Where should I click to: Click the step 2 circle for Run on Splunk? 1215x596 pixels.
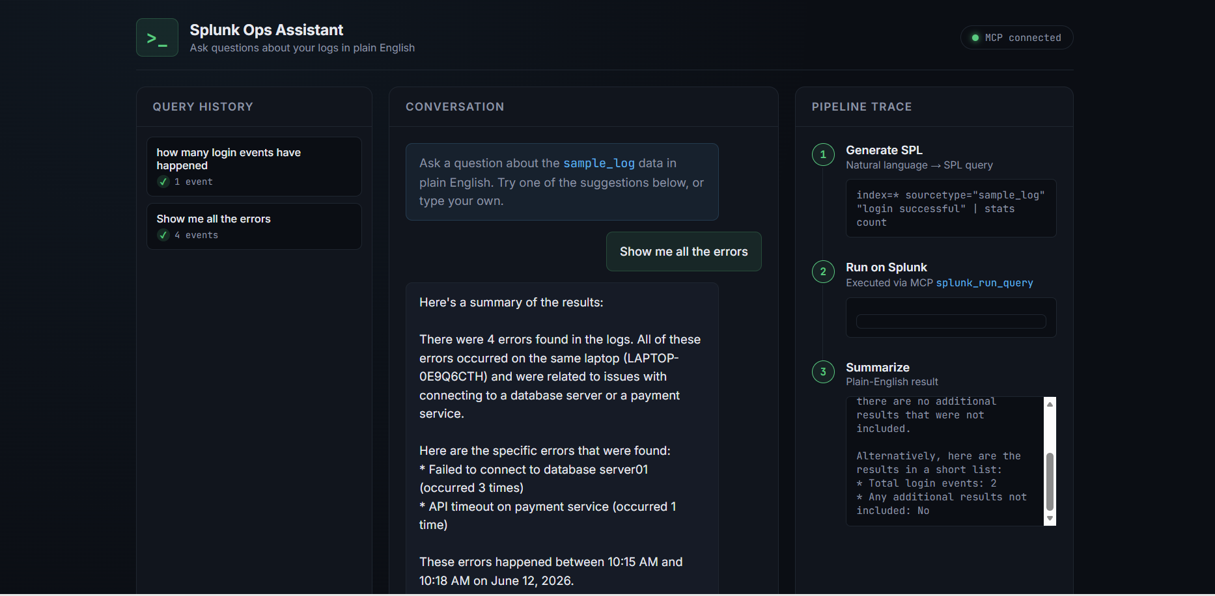[x=823, y=271]
